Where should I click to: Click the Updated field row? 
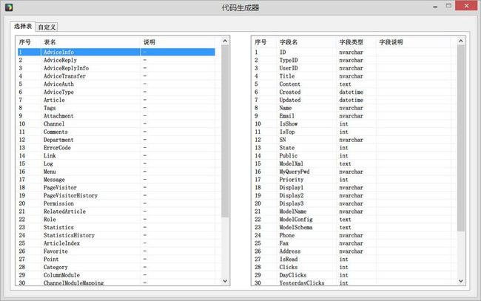coord(352,100)
